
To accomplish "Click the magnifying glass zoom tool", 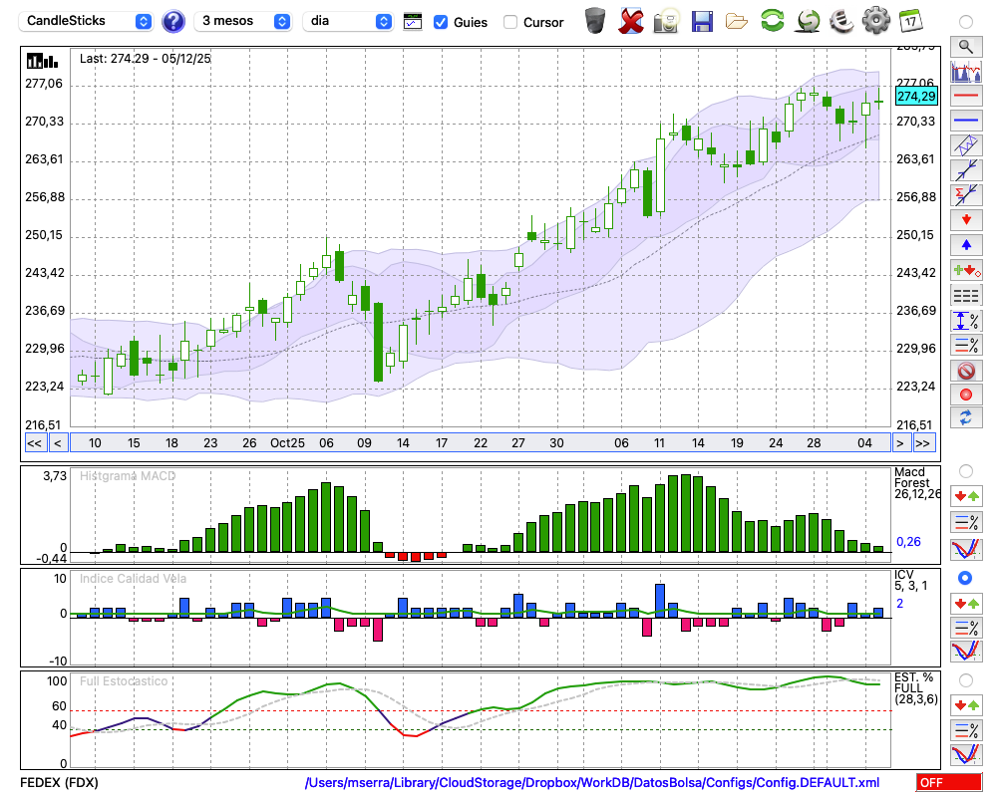I will coord(966,47).
